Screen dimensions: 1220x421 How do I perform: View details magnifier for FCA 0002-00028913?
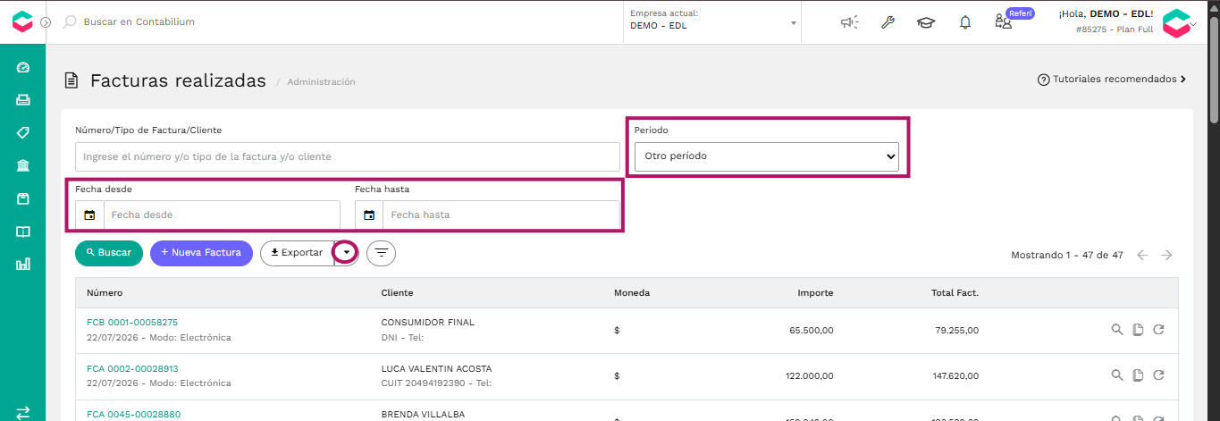pos(1116,375)
